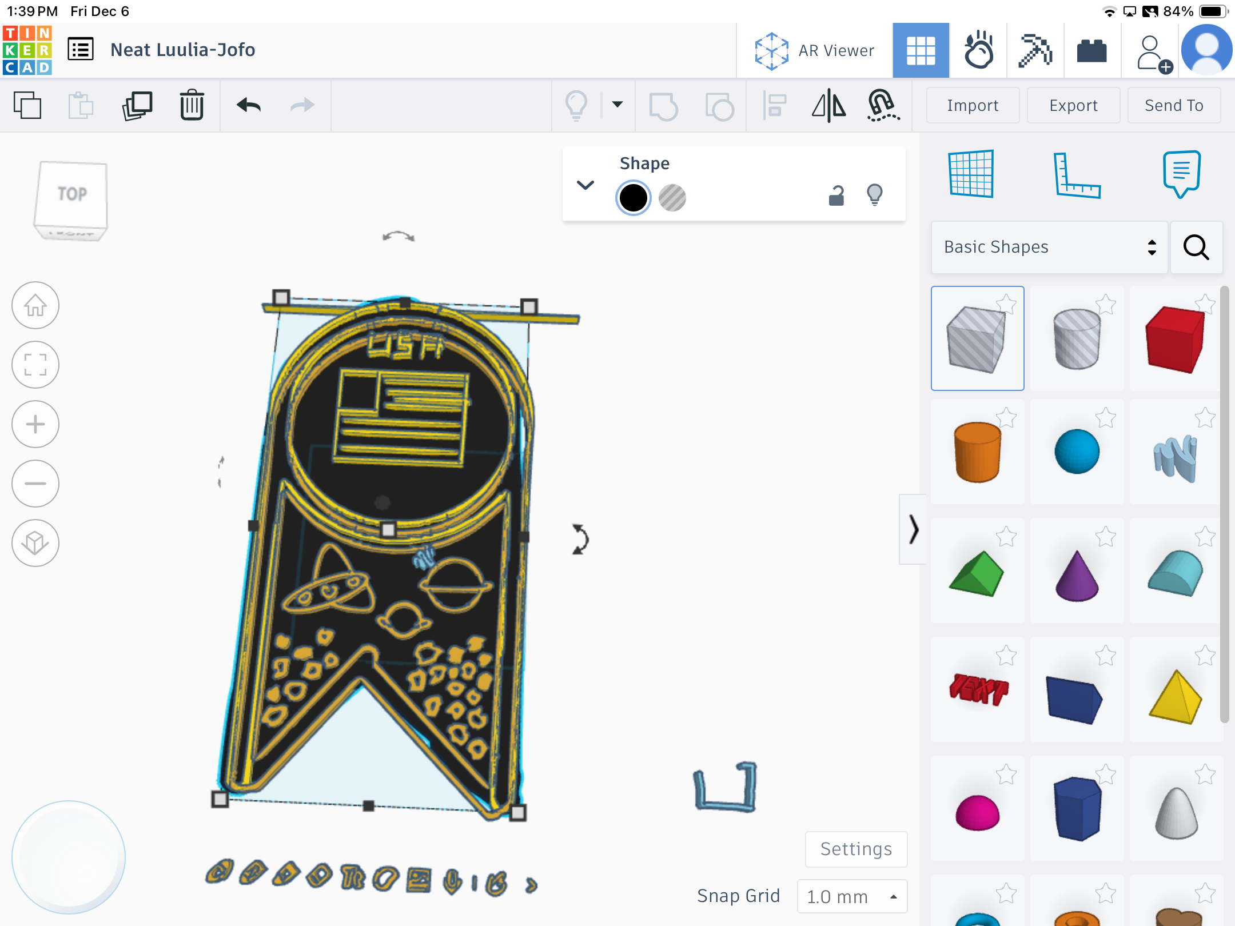Image resolution: width=1235 pixels, height=926 pixels.
Task: Click the Home view button
Action: [x=35, y=305]
